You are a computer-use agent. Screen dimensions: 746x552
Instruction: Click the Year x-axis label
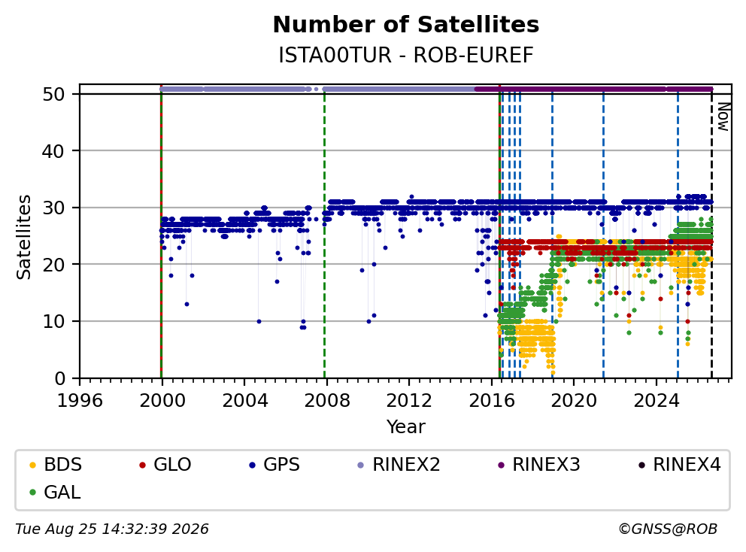coord(406,427)
